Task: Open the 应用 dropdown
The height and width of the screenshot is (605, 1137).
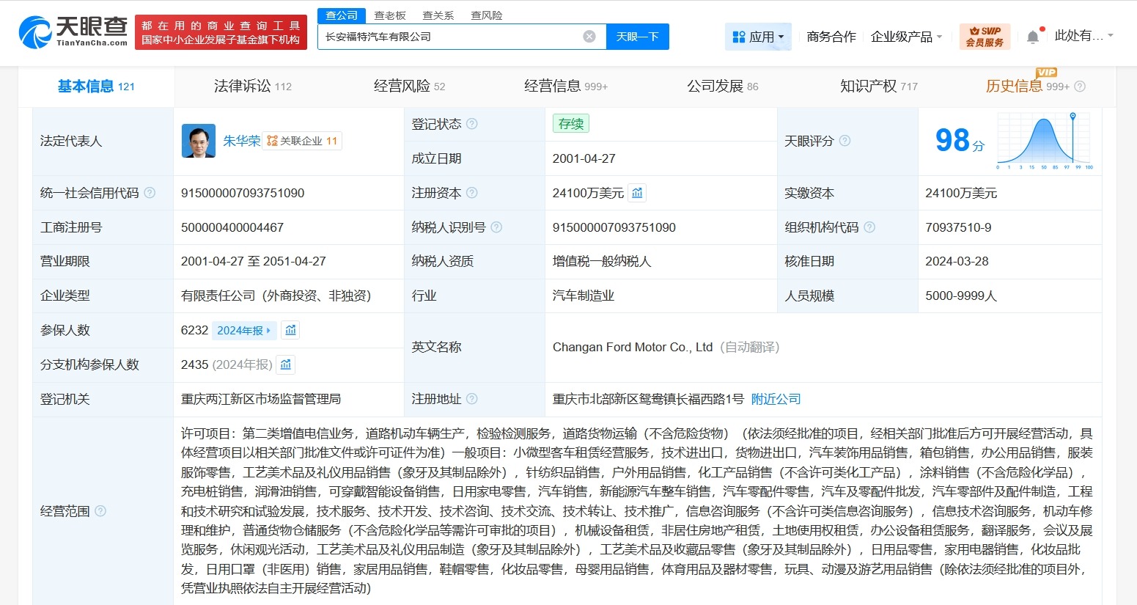Action: 758,35
